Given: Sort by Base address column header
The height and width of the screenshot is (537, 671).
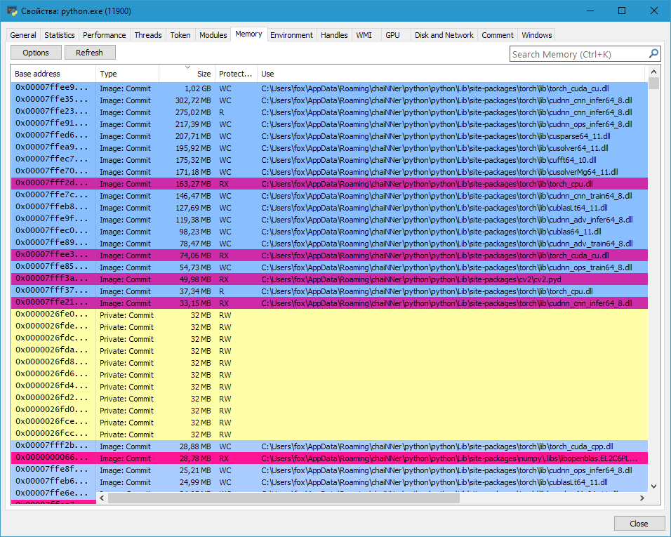Looking at the screenshot, I should 53,74.
